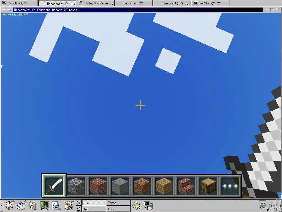Click the network tray icon
This screenshot has height=212, width=282.
(x=262, y=206)
